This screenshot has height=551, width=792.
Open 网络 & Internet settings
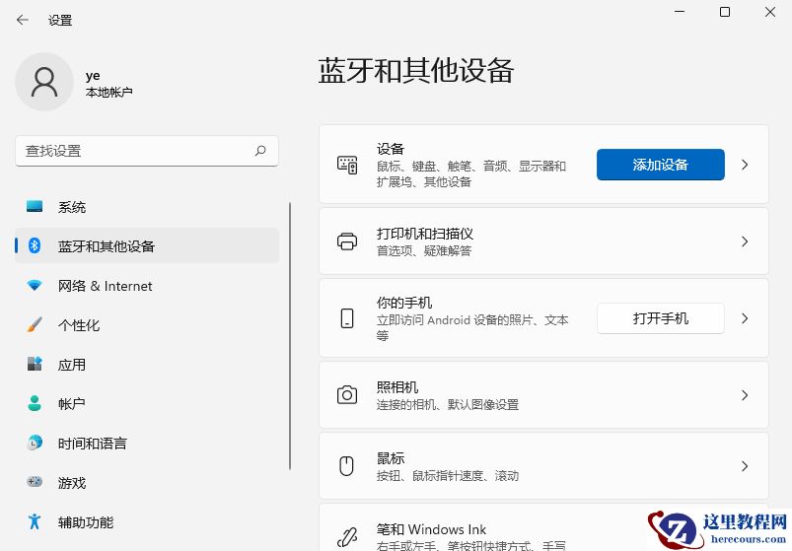147,286
